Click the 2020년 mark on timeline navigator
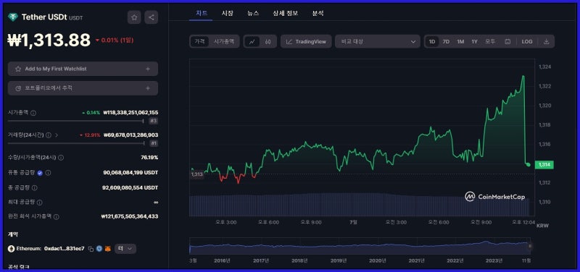 [x=377, y=260]
